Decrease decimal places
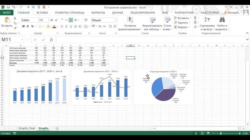 115,26
